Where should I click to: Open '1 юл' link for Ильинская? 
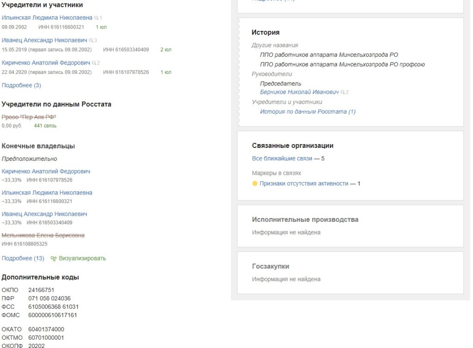point(101,27)
